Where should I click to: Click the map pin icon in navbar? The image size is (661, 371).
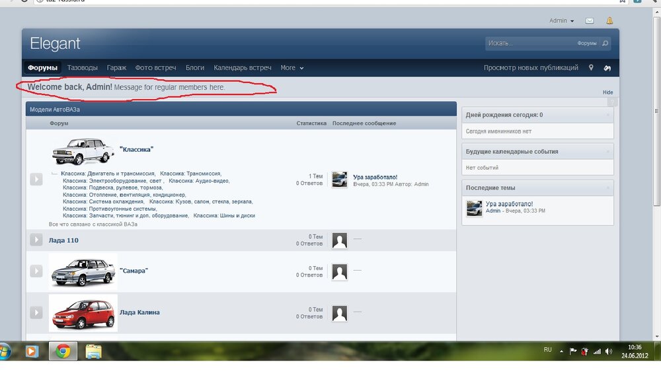tap(591, 68)
